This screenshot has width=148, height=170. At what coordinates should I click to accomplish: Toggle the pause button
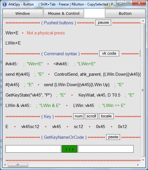point(103,23)
